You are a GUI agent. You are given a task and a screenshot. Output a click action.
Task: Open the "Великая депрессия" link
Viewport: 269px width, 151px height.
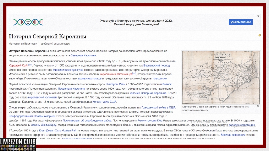pyautogui.click(x=233, y=135)
